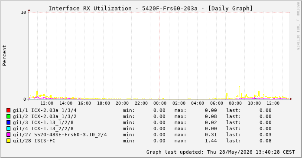Click the yellow gi1/28 legend swatch
Image resolution: width=302 pixels, height=158 pixels.
(x=8, y=141)
